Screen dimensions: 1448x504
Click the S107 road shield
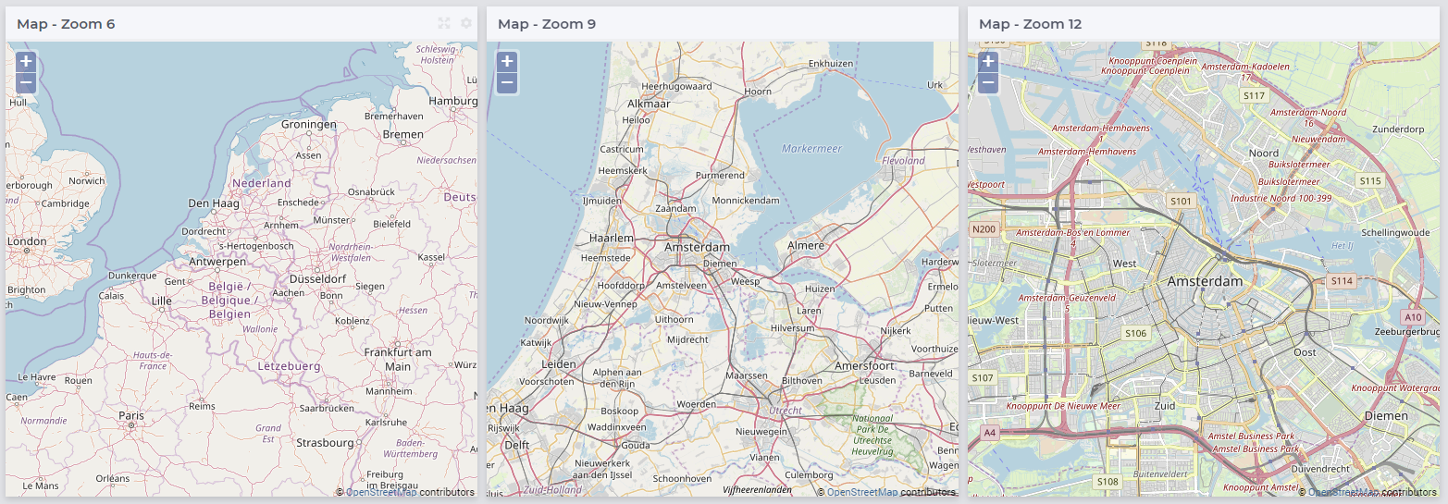983,377
